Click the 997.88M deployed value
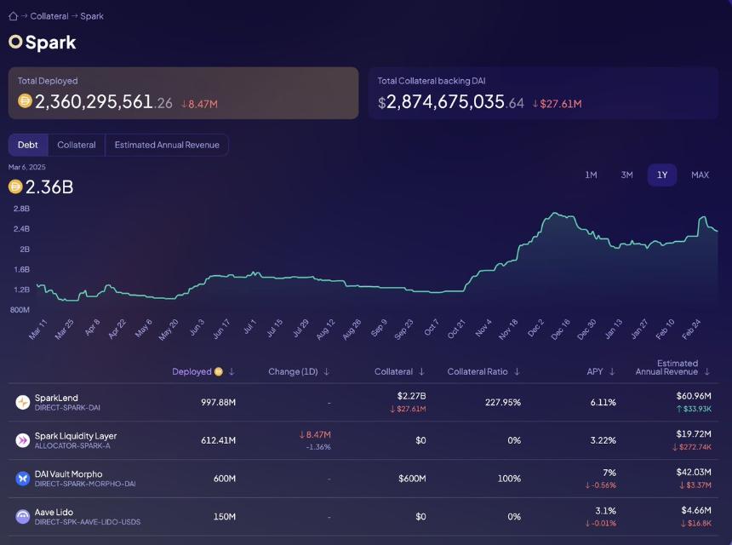Viewport: 732px width, 545px height. point(218,402)
